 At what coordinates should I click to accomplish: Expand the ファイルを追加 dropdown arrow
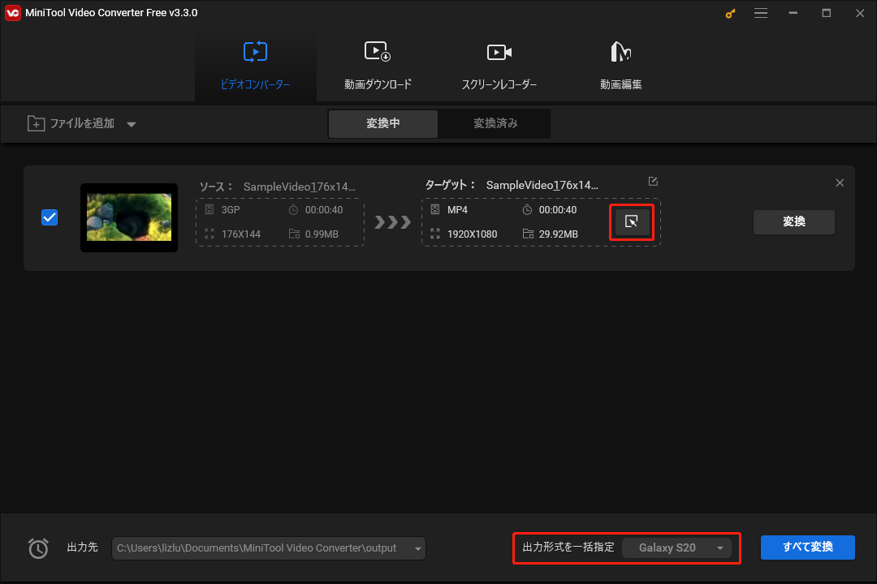(x=131, y=123)
